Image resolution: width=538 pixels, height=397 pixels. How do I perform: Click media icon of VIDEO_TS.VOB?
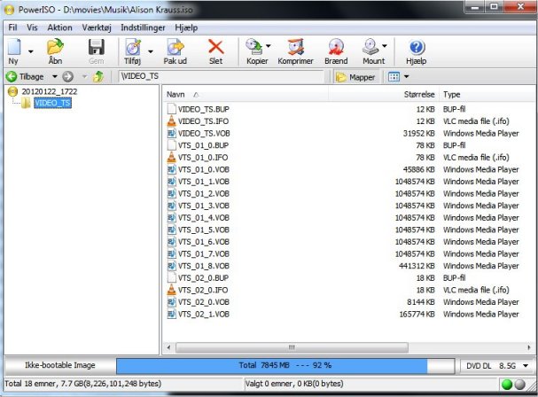[x=172, y=133]
